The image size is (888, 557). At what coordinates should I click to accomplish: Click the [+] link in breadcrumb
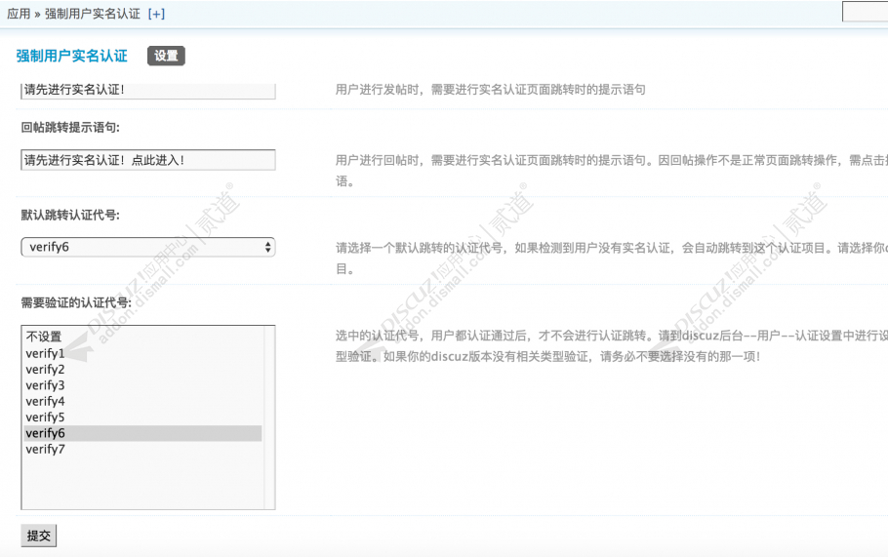pos(156,14)
